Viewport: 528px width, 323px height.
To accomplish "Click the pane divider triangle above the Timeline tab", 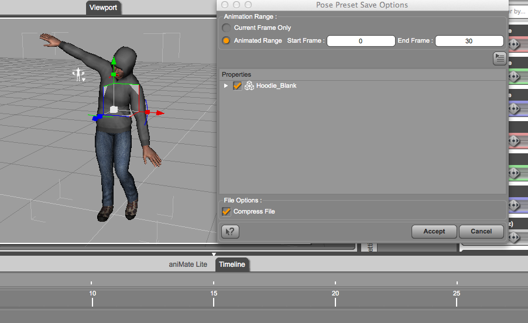I will click(214, 255).
